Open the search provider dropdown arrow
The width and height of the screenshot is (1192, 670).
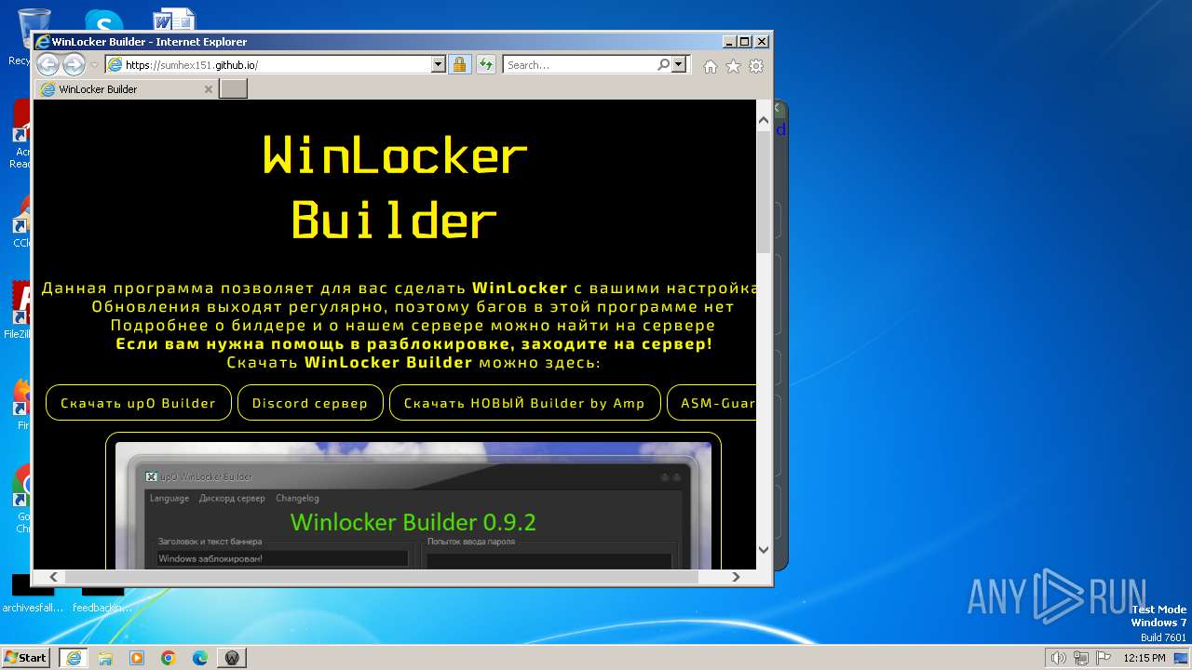(678, 64)
